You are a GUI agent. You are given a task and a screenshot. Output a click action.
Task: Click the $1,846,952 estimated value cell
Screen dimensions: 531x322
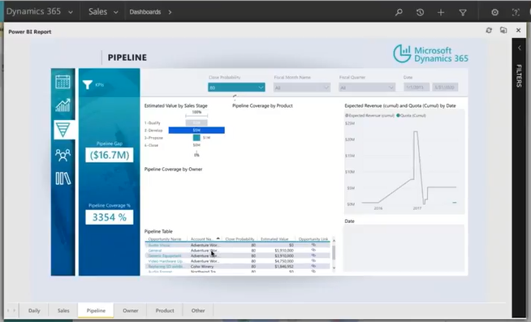tap(284, 267)
